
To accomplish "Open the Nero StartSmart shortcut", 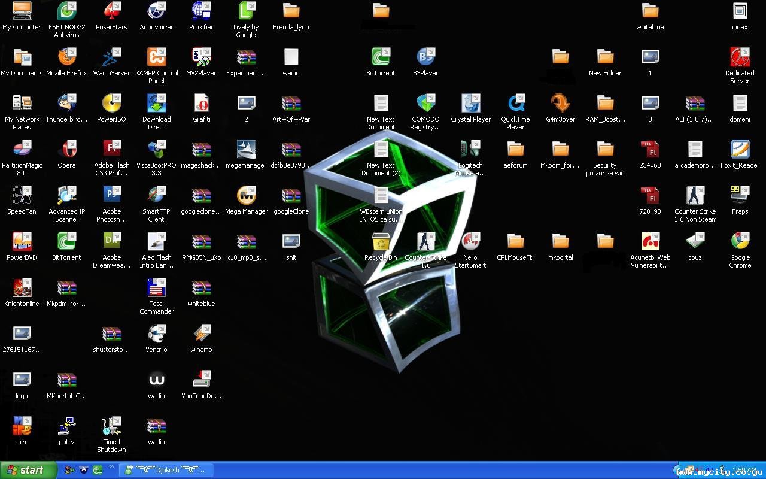I will coord(470,242).
